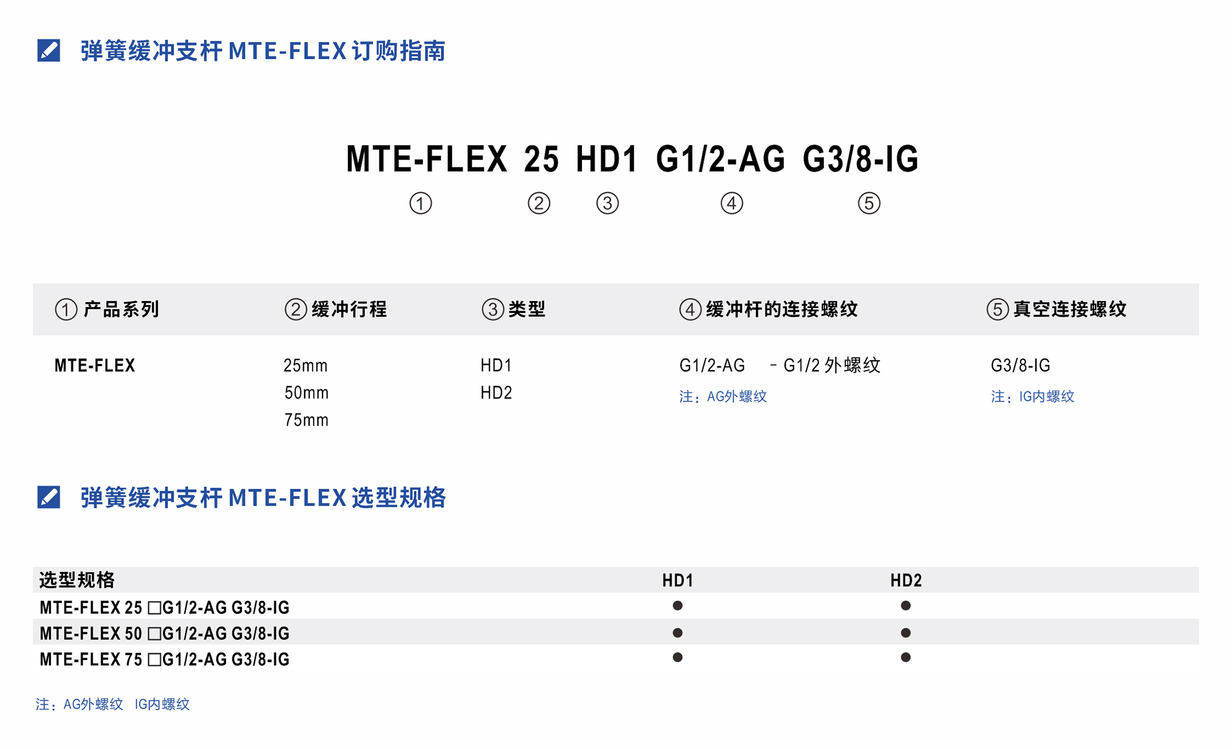Click the empty box in MTE-FLEX 50 row

click(x=155, y=634)
